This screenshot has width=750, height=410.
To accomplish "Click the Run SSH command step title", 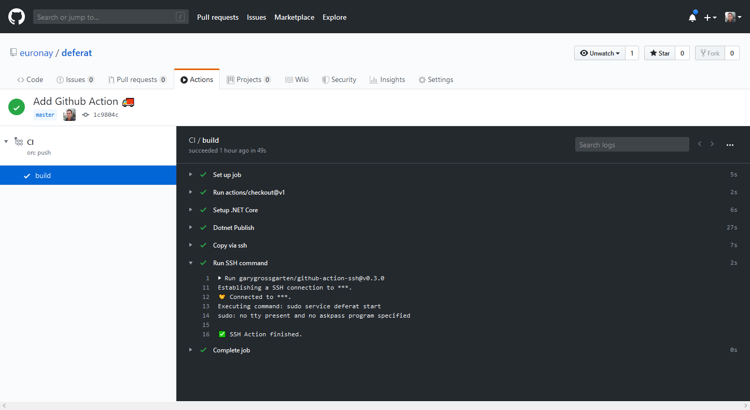I will 240,263.
